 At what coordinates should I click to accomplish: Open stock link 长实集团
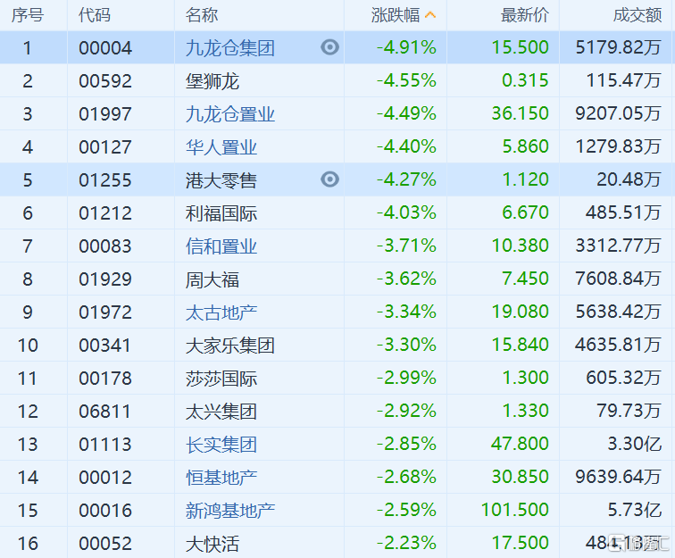point(221,445)
